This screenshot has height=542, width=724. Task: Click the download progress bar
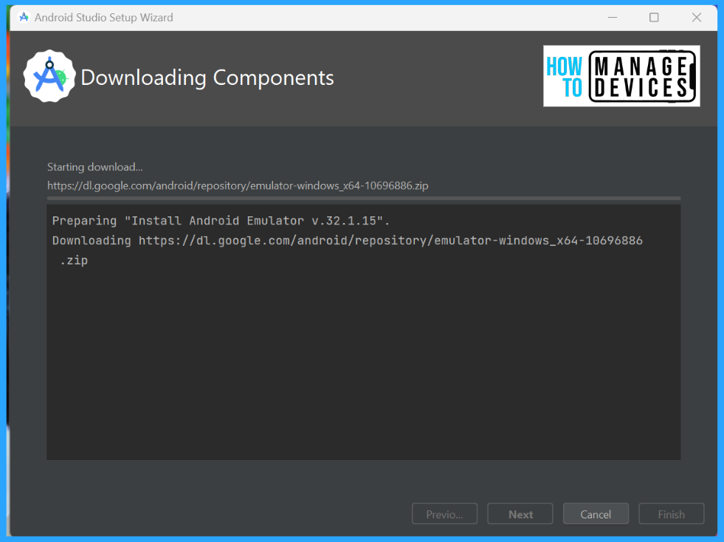tap(363, 198)
